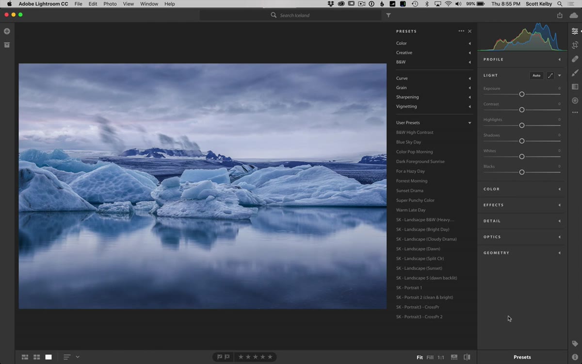Toggle the filmstrip icon
This screenshot has height=364, width=582.
coord(454,357)
